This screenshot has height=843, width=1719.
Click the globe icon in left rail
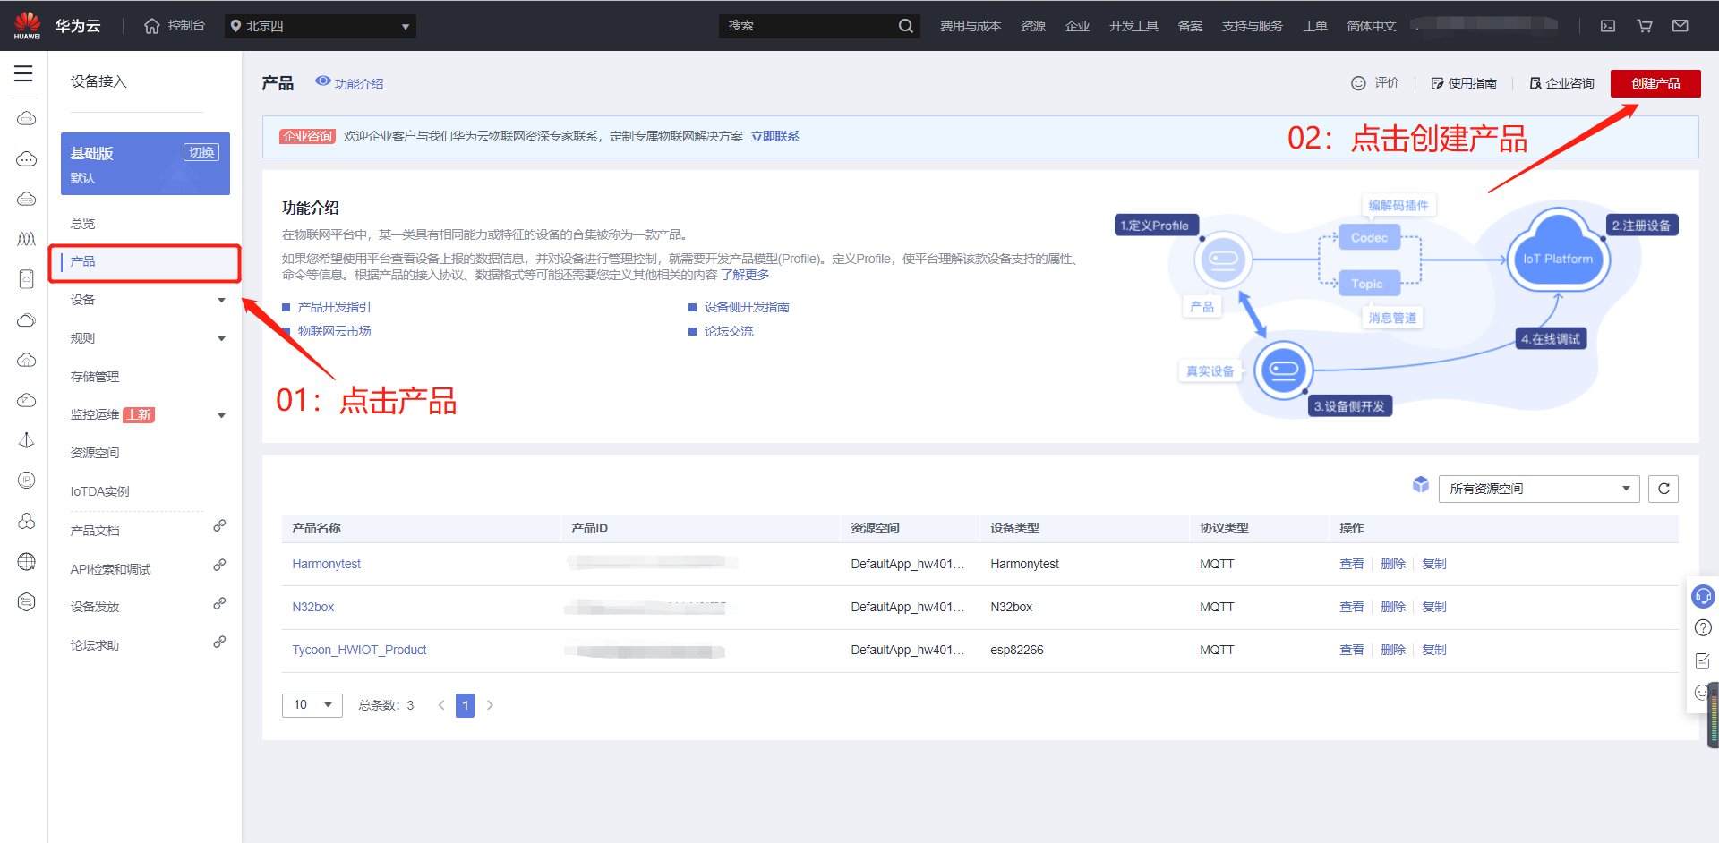point(27,561)
